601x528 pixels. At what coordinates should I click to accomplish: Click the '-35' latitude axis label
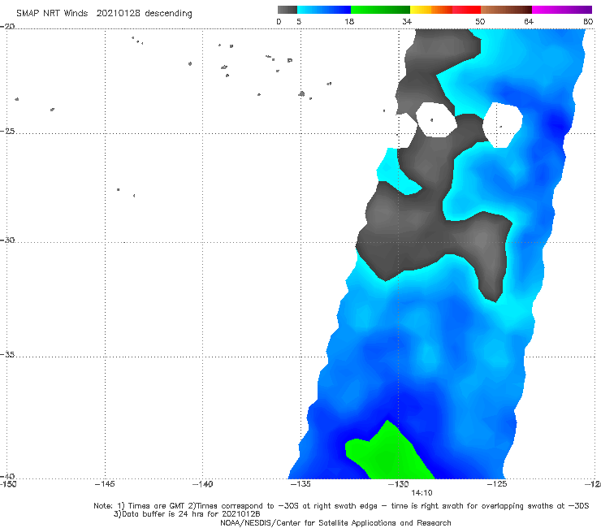pyautogui.click(x=7, y=355)
